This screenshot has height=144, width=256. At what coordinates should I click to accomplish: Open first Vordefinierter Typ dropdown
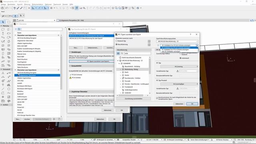tap(189, 71)
